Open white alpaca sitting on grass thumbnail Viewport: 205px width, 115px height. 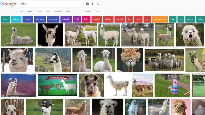click(x=104, y=60)
